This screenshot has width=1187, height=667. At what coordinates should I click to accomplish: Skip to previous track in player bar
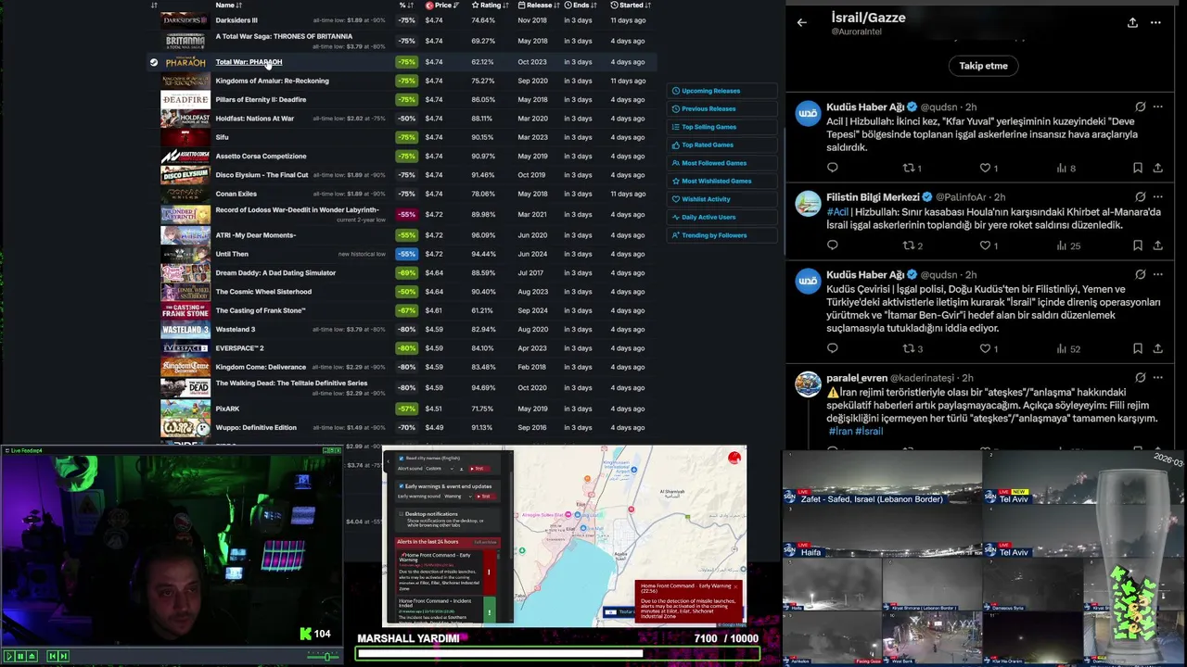point(53,656)
